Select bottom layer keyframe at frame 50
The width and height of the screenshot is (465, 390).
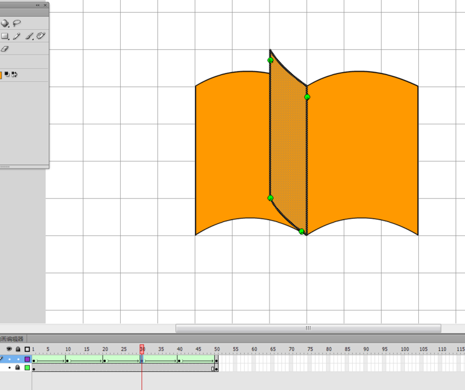217,369
